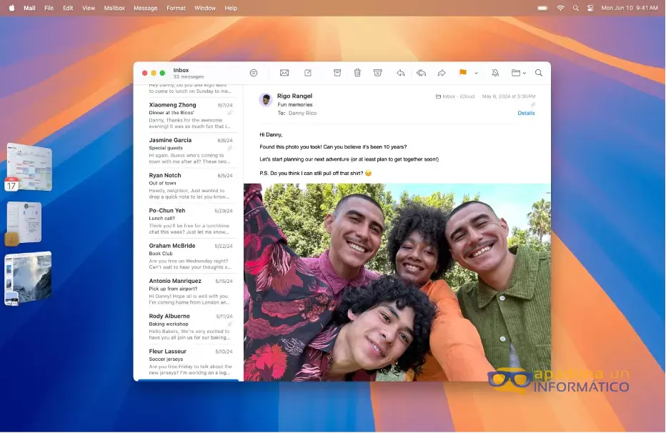Forward the Fun memories email

(x=442, y=73)
